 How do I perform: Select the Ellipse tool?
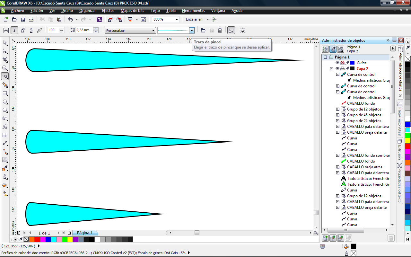[x=5, y=102]
